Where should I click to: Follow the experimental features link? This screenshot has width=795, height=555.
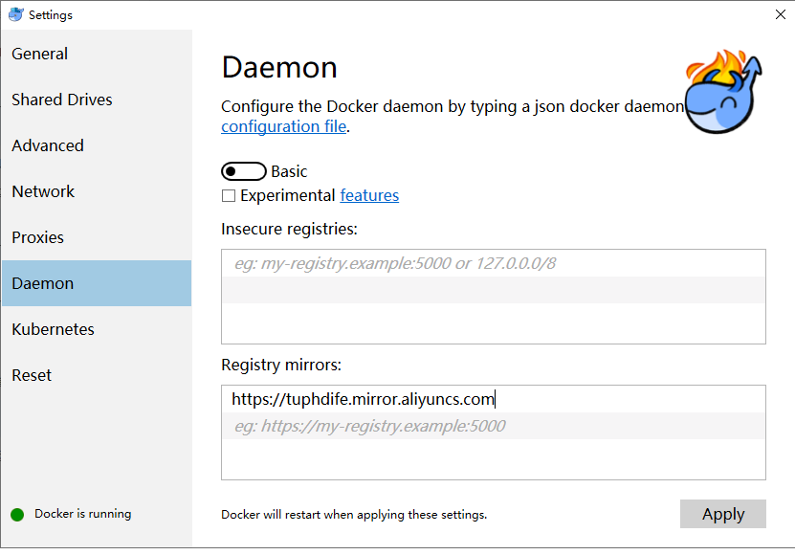[x=369, y=195]
